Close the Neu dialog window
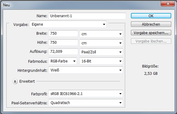The image size is (177, 114). 168,4
